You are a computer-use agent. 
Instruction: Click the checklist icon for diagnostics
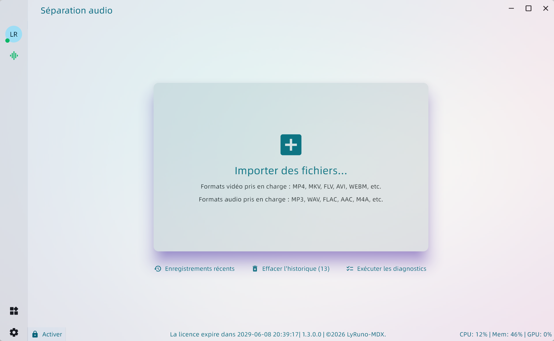pos(350,269)
